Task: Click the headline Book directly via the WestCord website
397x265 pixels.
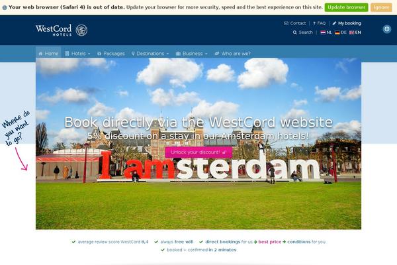Action: pyautogui.click(x=198, y=122)
